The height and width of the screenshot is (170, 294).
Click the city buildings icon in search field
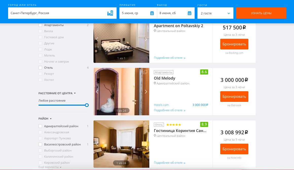pyautogui.click(x=110, y=13)
